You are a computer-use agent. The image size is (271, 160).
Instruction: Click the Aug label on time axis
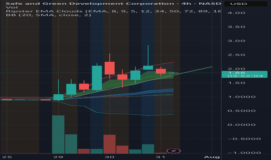(x=212, y=157)
